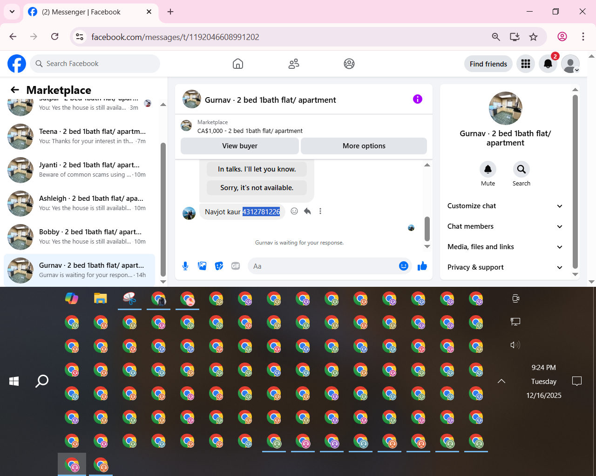This screenshot has height=476, width=596.
Task: Search within the conversation from the right panel
Action: (521, 169)
